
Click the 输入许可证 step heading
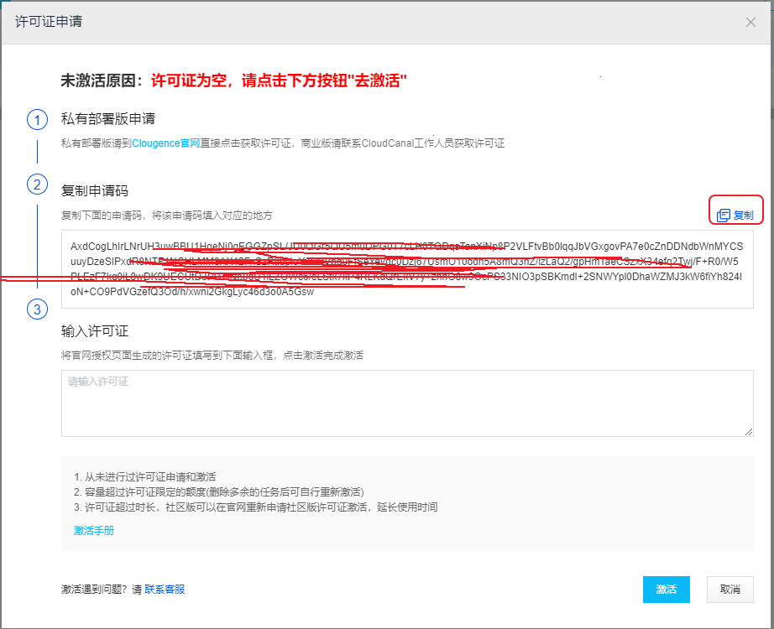95,330
